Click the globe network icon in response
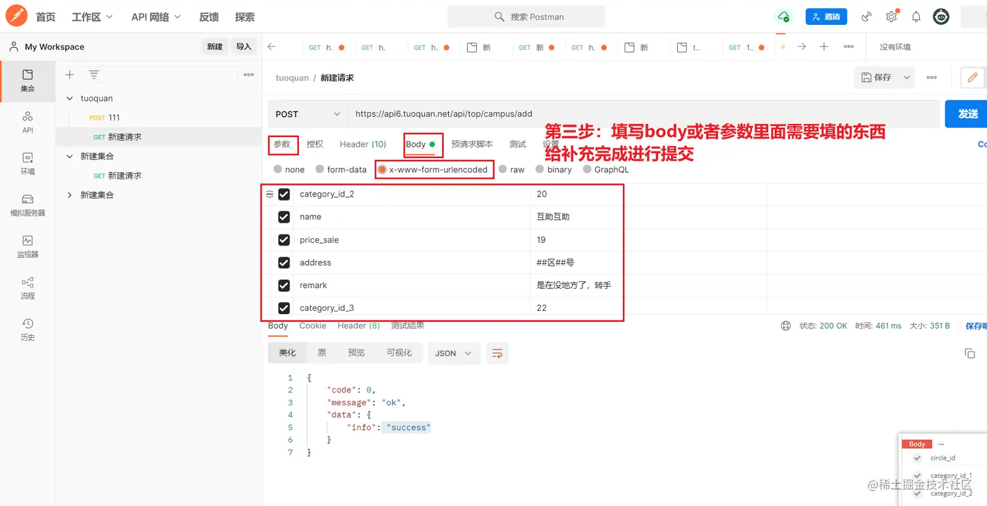Image resolution: width=987 pixels, height=506 pixels. click(x=786, y=326)
